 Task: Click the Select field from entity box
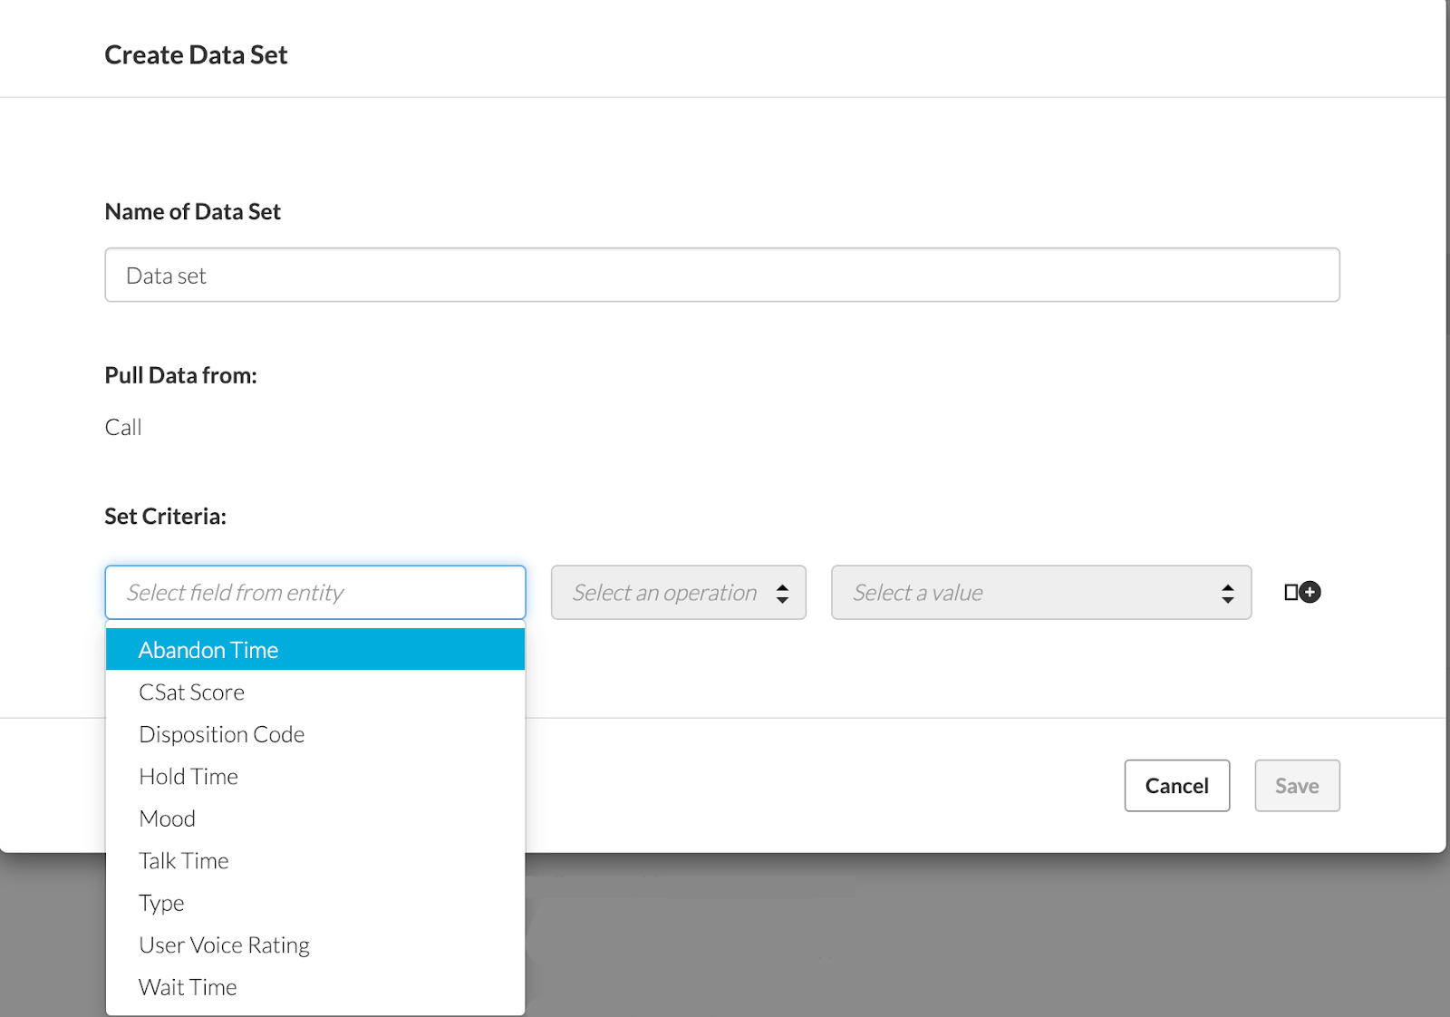(315, 593)
